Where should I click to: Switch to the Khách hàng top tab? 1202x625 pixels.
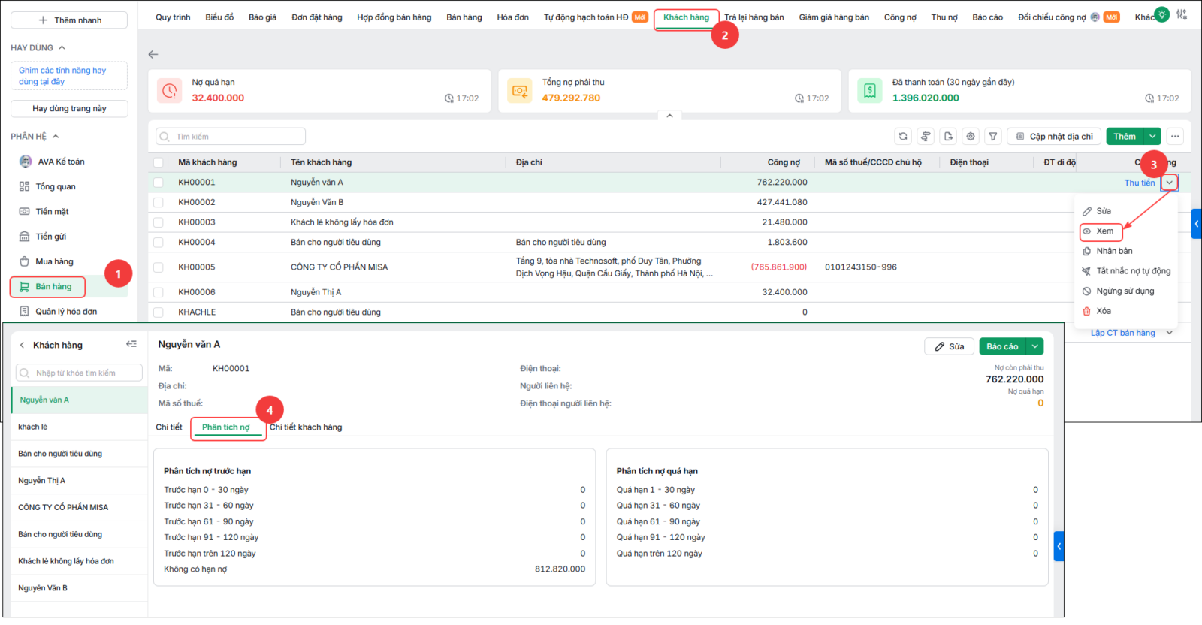(x=686, y=17)
